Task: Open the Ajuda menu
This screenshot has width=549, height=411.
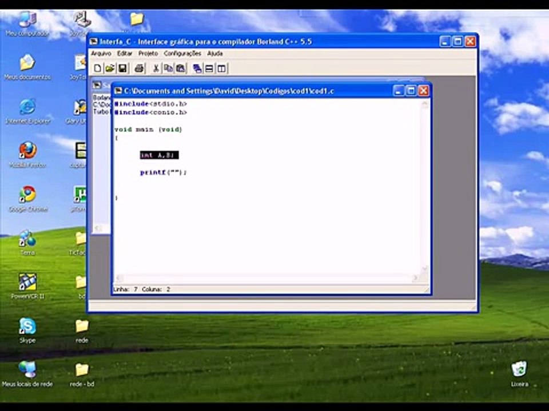Action: [215, 53]
